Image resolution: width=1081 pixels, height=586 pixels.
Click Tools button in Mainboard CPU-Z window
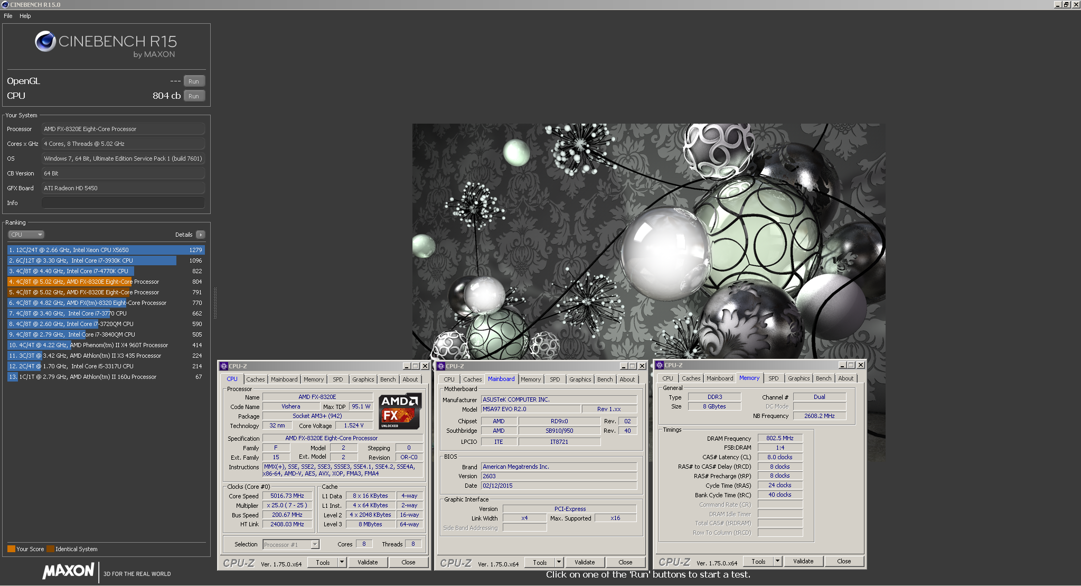coord(540,562)
